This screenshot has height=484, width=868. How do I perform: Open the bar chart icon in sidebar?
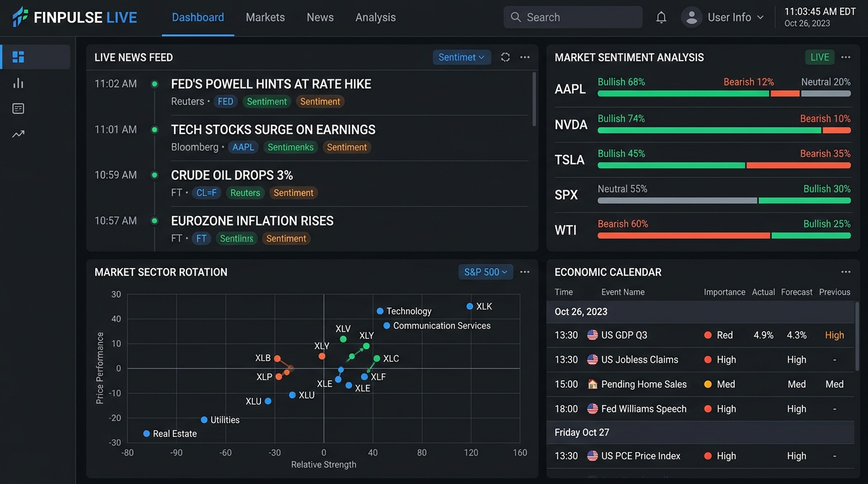[x=18, y=83]
